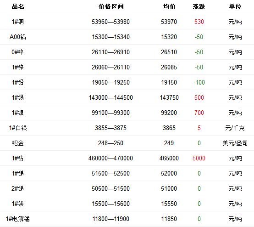Click the 1#钴 change value 5000
This screenshot has width=254, height=227.
(x=199, y=158)
